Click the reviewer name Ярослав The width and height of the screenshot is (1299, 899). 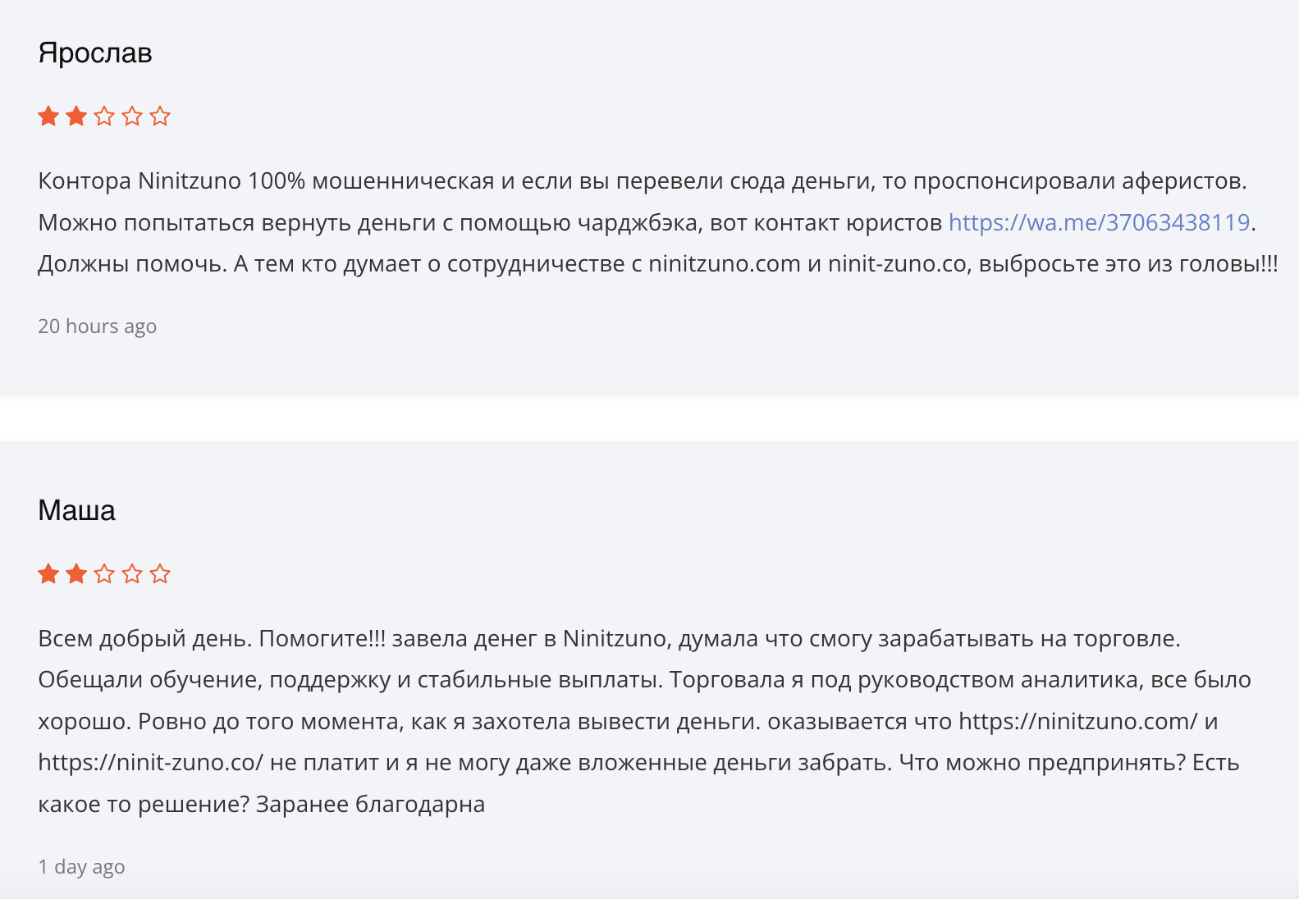click(95, 53)
